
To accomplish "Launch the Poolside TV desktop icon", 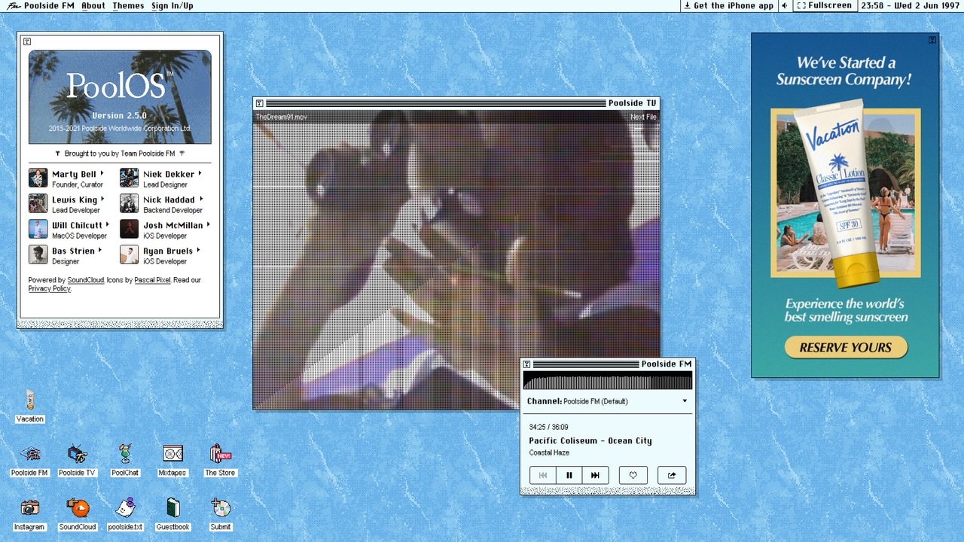I will point(77,459).
